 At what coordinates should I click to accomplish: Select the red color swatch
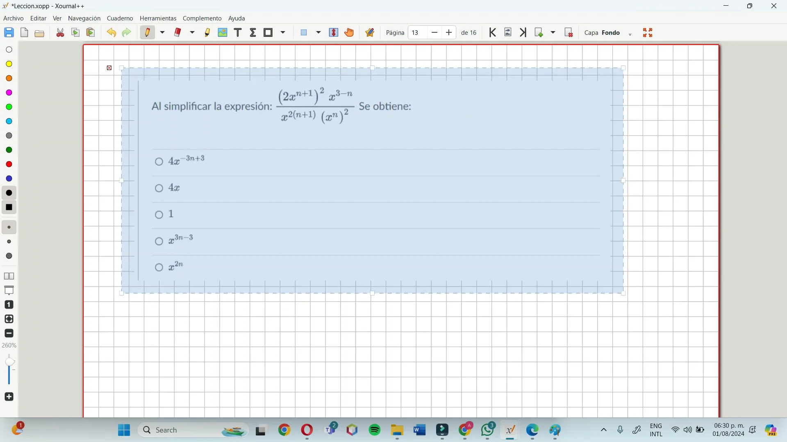[x=9, y=164]
